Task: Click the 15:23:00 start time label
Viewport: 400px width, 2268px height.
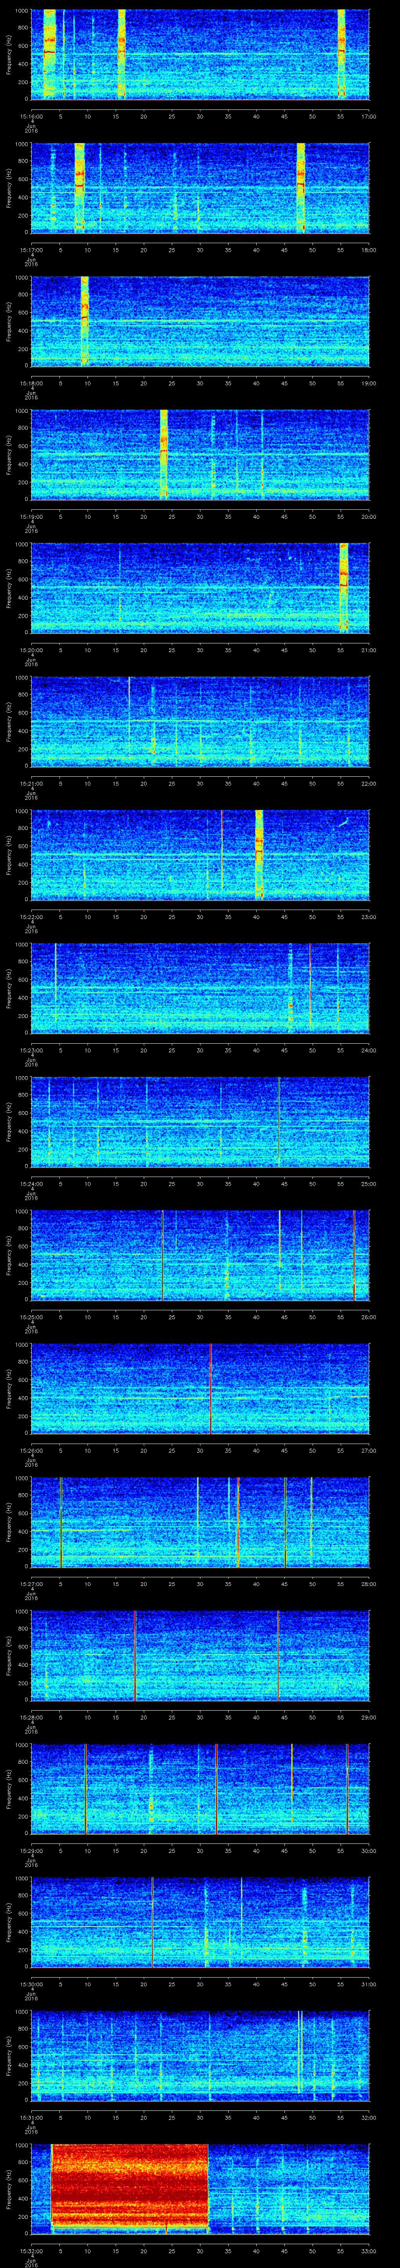Action: pyautogui.click(x=31, y=1050)
